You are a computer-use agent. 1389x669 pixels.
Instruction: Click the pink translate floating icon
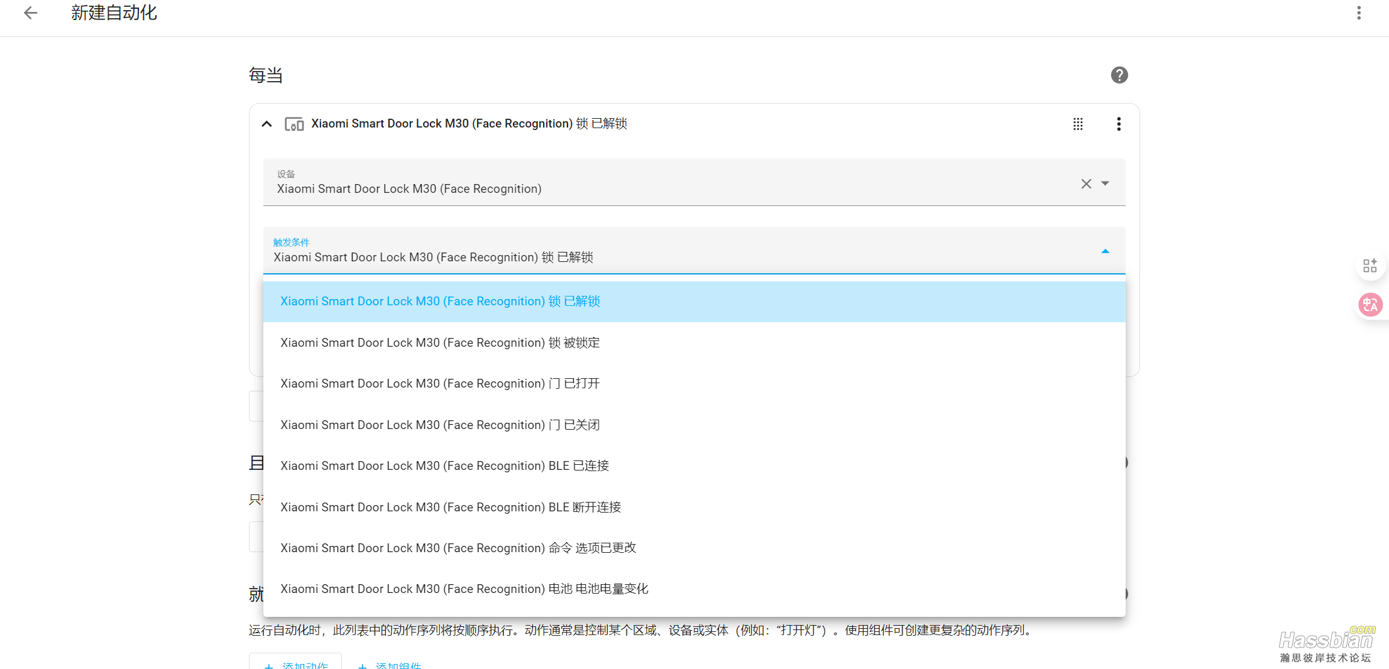coord(1370,305)
